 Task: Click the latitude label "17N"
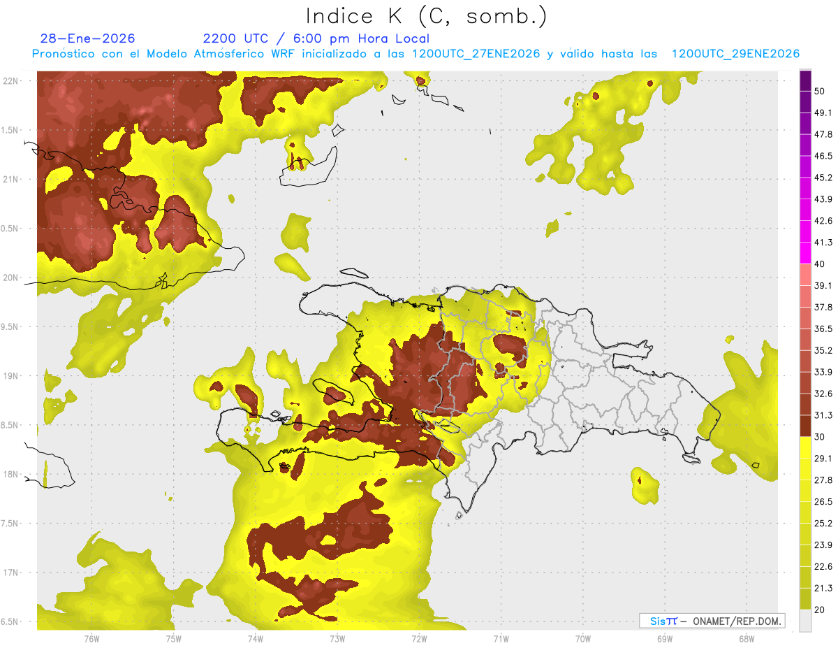pos(11,573)
